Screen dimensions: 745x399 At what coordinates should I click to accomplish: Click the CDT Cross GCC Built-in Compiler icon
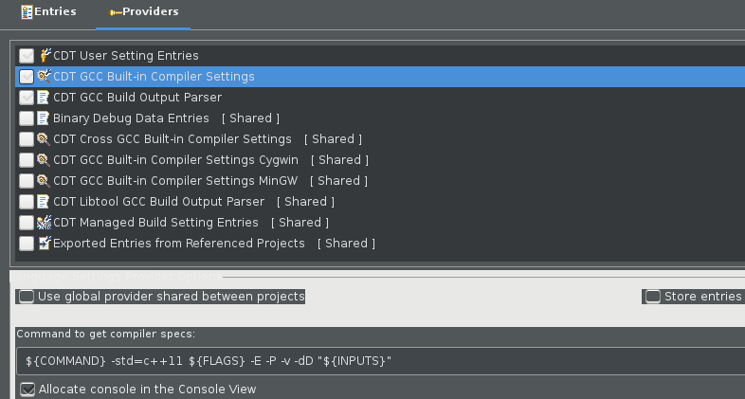[x=44, y=139]
